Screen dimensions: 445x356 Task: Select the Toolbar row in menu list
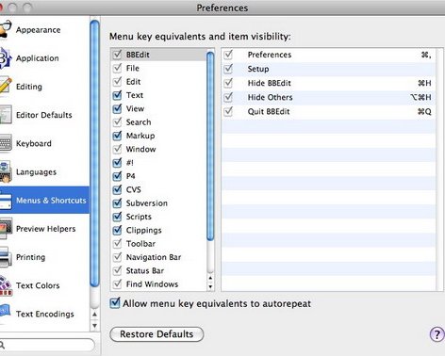(x=158, y=243)
